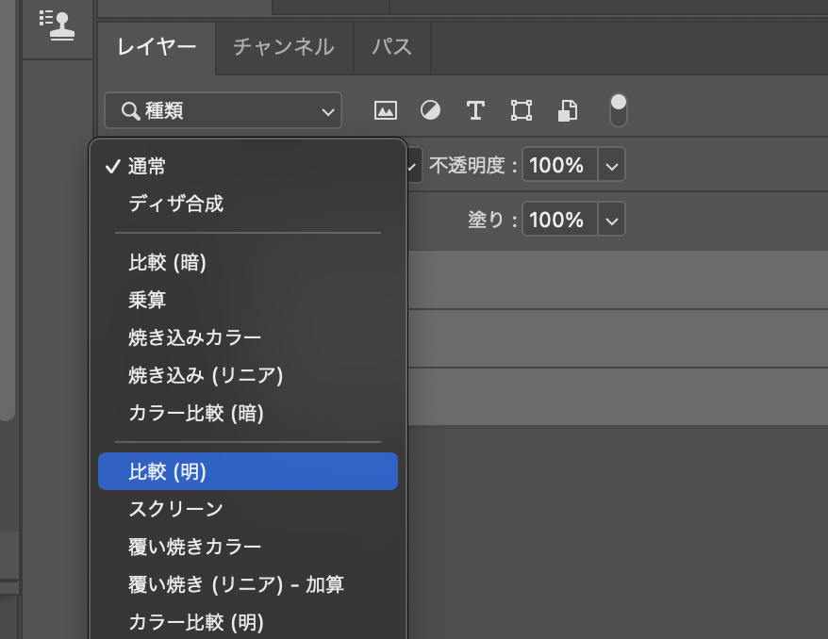Pick 焼き込みカラー from blend list

(195, 337)
